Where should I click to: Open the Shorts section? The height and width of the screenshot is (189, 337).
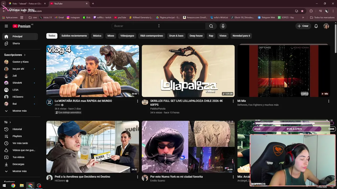[20, 43]
